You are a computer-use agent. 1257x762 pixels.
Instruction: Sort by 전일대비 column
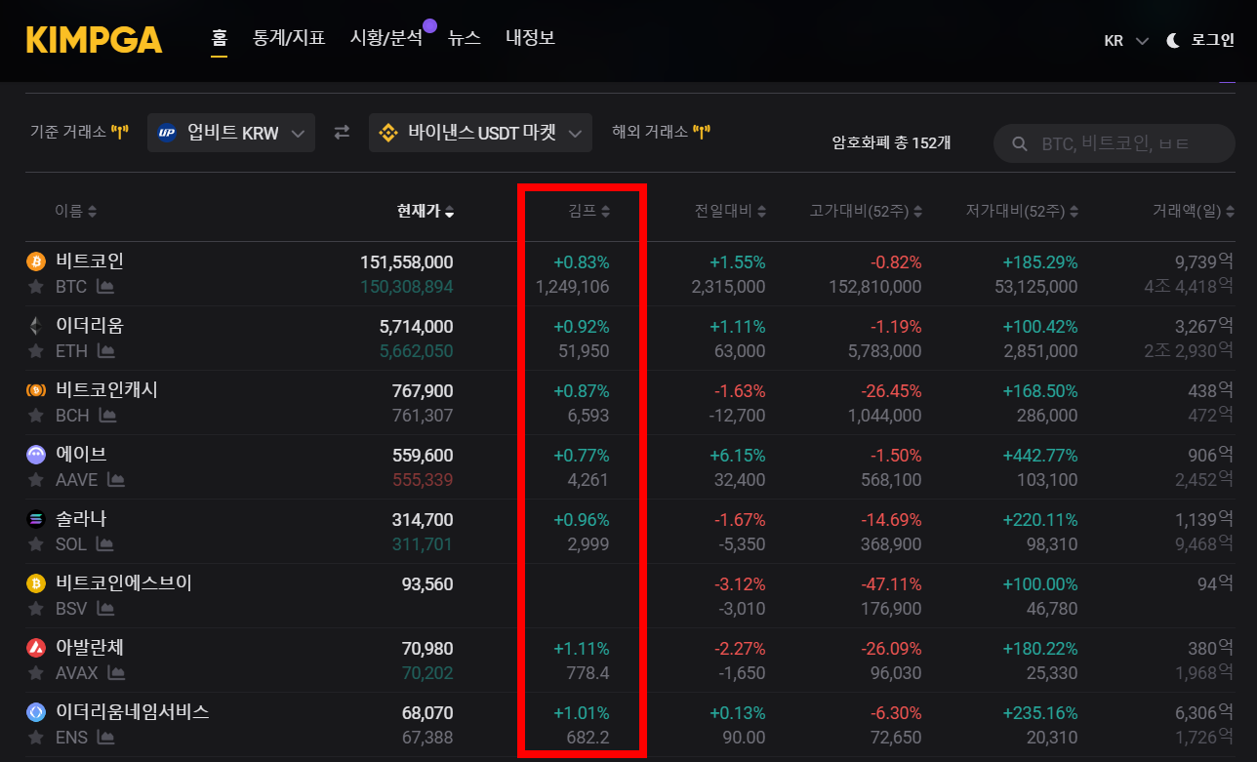[730, 211]
